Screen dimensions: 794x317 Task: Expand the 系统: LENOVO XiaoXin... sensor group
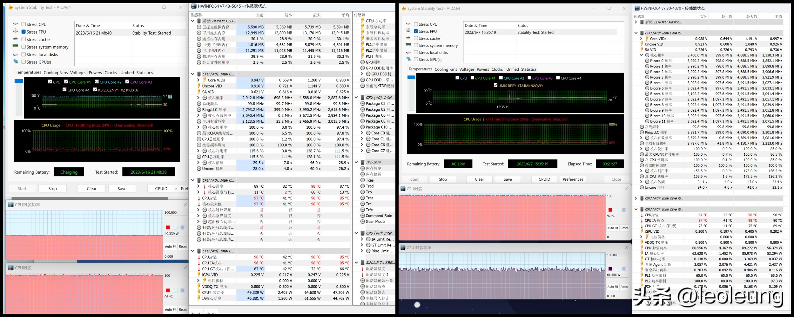[636, 22]
